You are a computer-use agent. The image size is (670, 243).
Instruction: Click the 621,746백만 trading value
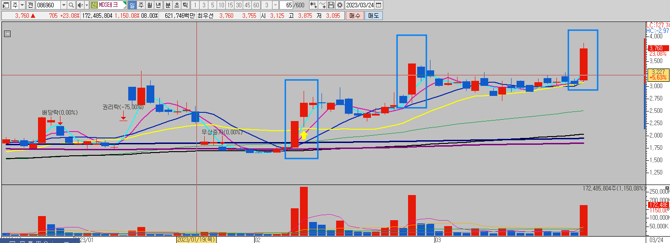pyautogui.click(x=180, y=16)
